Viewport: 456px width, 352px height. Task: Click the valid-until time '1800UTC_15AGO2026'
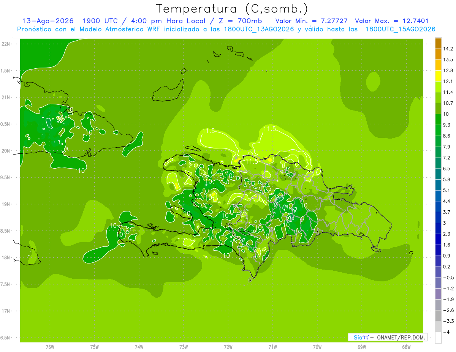coord(400,29)
